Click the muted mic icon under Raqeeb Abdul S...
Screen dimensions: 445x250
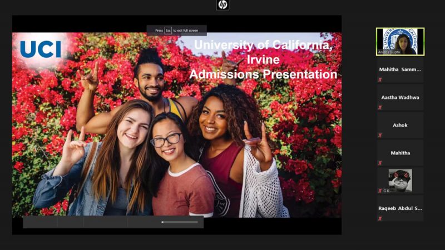pos(380,218)
